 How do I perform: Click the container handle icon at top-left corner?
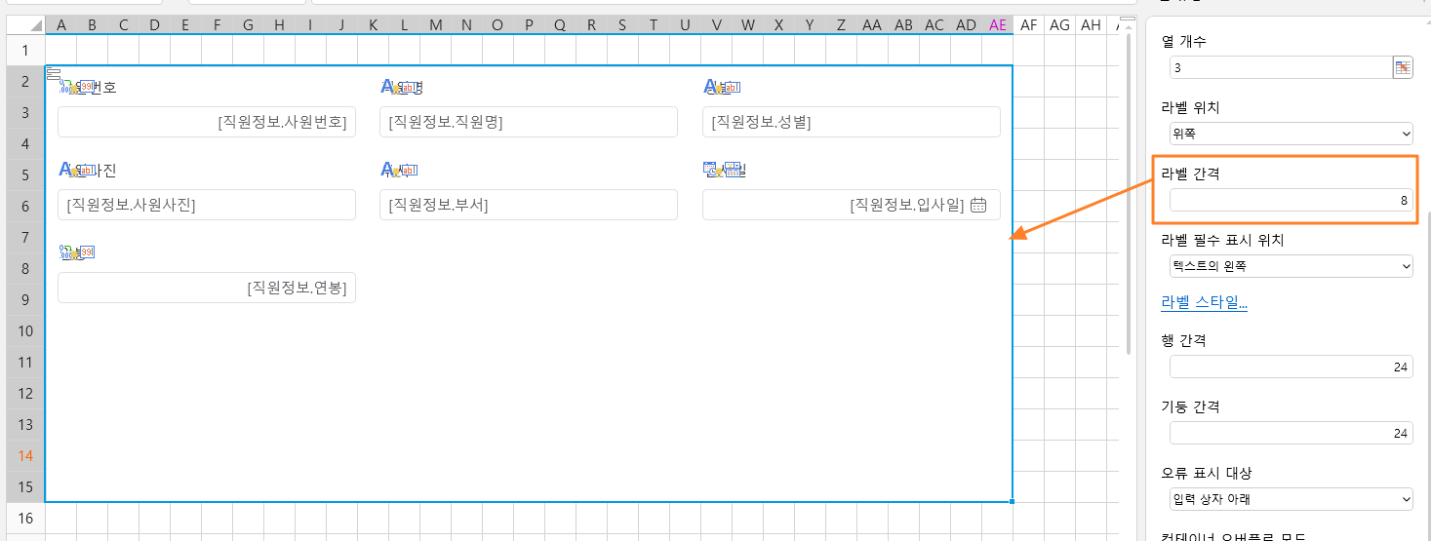coord(54,73)
